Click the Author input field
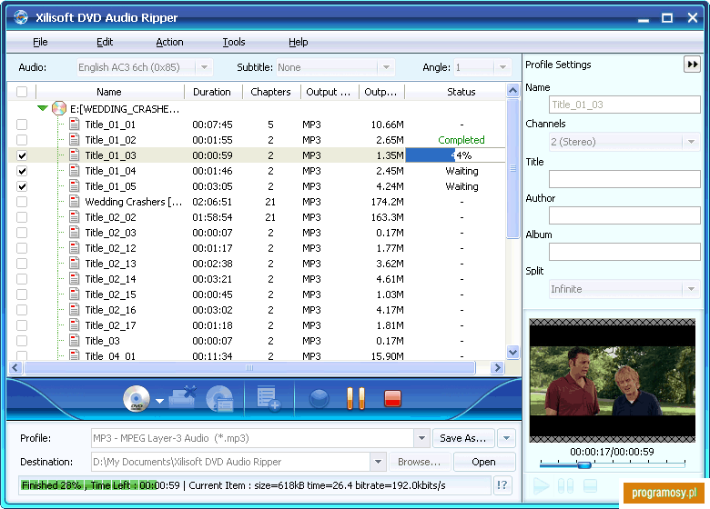The width and height of the screenshot is (710, 509). 624,215
